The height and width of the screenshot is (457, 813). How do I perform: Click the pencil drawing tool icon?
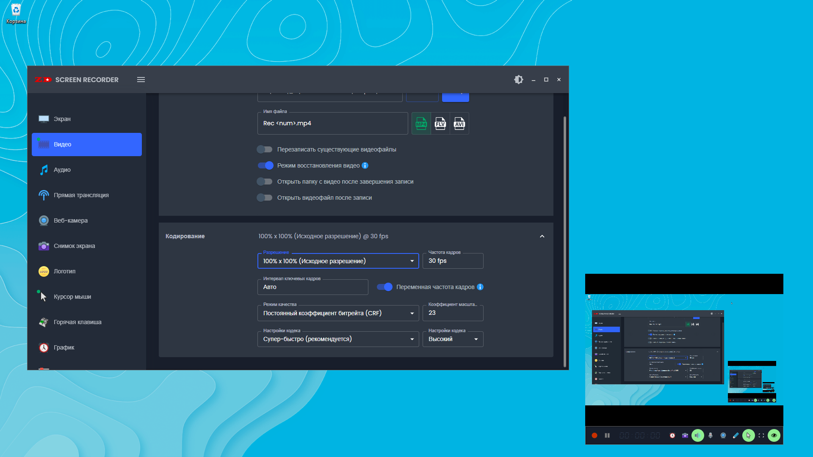[x=736, y=435]
